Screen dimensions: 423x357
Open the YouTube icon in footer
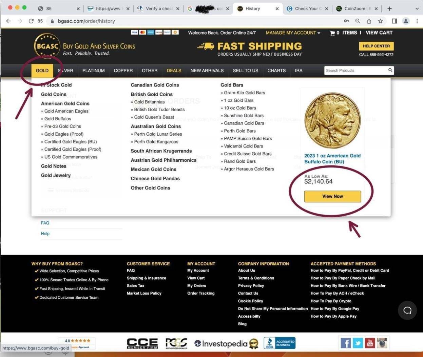point(370,343)
